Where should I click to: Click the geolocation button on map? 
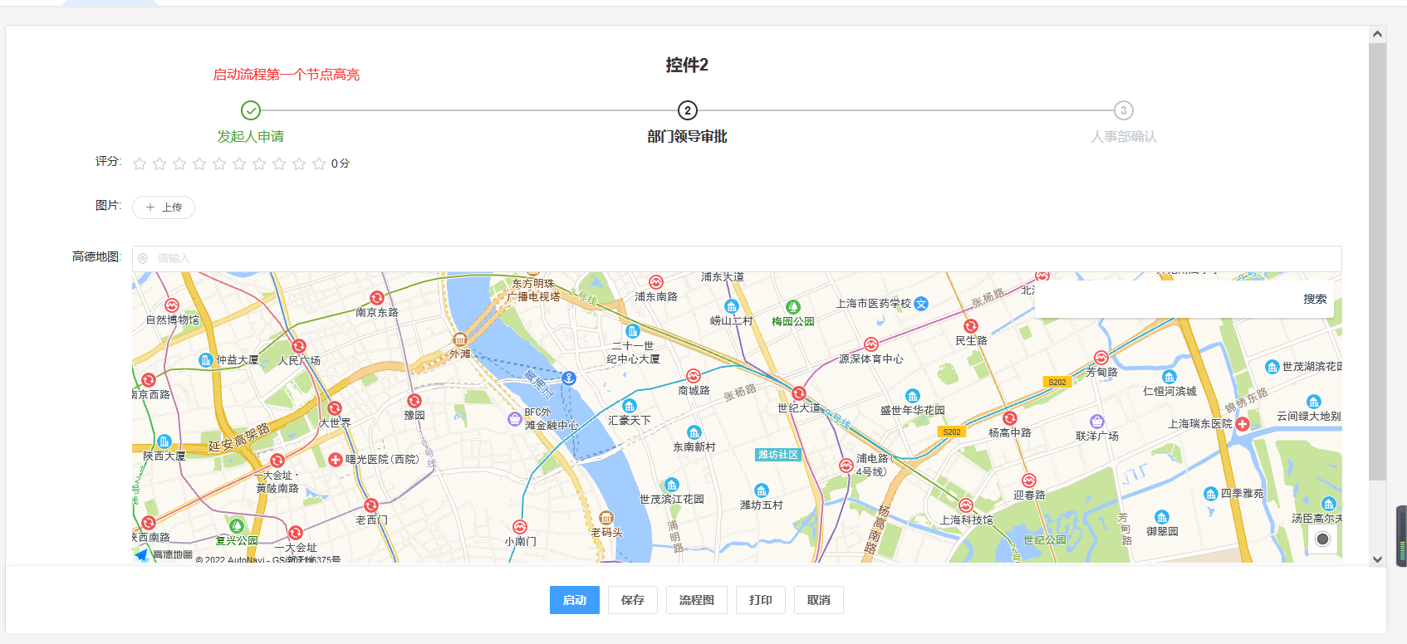tap(1323, 539)
